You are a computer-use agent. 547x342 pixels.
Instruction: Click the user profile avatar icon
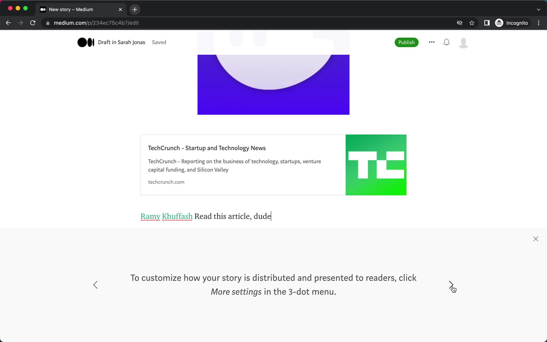tap(464, 42)
